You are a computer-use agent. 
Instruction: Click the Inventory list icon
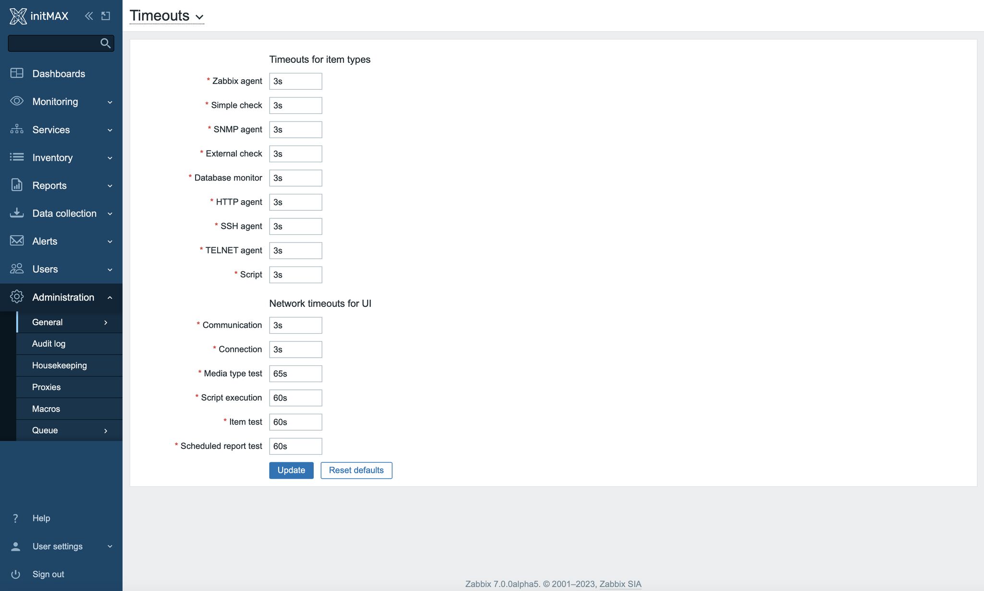[16, 157]
